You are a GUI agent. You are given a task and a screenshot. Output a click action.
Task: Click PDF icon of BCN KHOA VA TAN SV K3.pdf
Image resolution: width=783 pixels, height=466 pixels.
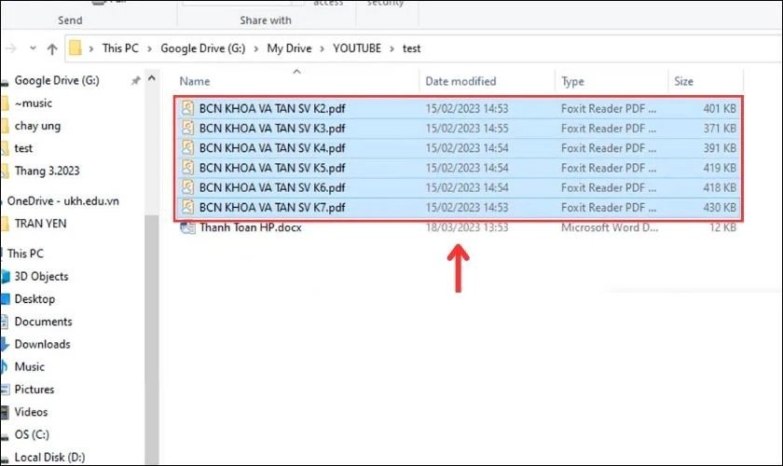click(x=187, y=128)
